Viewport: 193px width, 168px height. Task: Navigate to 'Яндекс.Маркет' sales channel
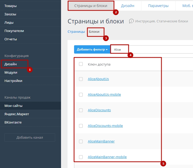(17, 114)
